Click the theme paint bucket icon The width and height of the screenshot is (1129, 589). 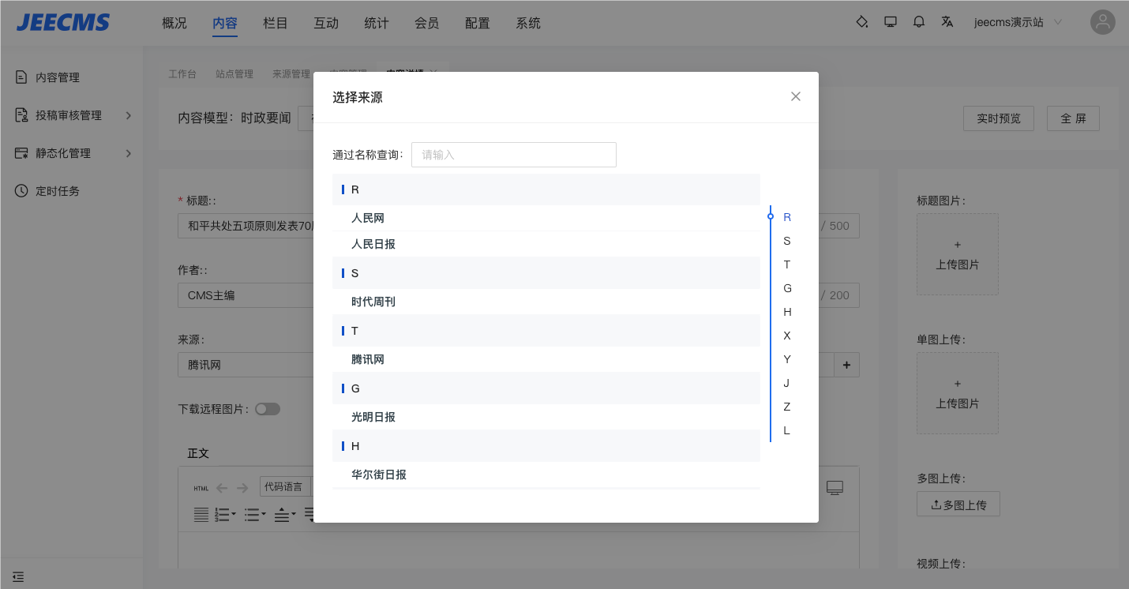tap(862, 22)
